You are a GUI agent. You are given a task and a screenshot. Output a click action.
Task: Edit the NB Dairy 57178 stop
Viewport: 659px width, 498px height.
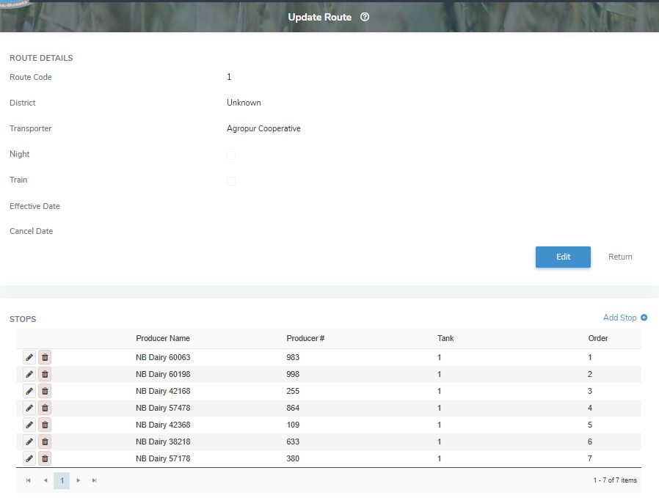pyautogui.click(x=29, y=458)
